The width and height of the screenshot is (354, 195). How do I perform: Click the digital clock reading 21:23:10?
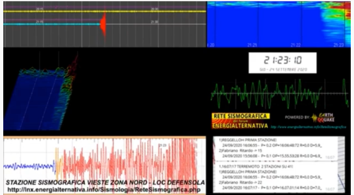283,60
